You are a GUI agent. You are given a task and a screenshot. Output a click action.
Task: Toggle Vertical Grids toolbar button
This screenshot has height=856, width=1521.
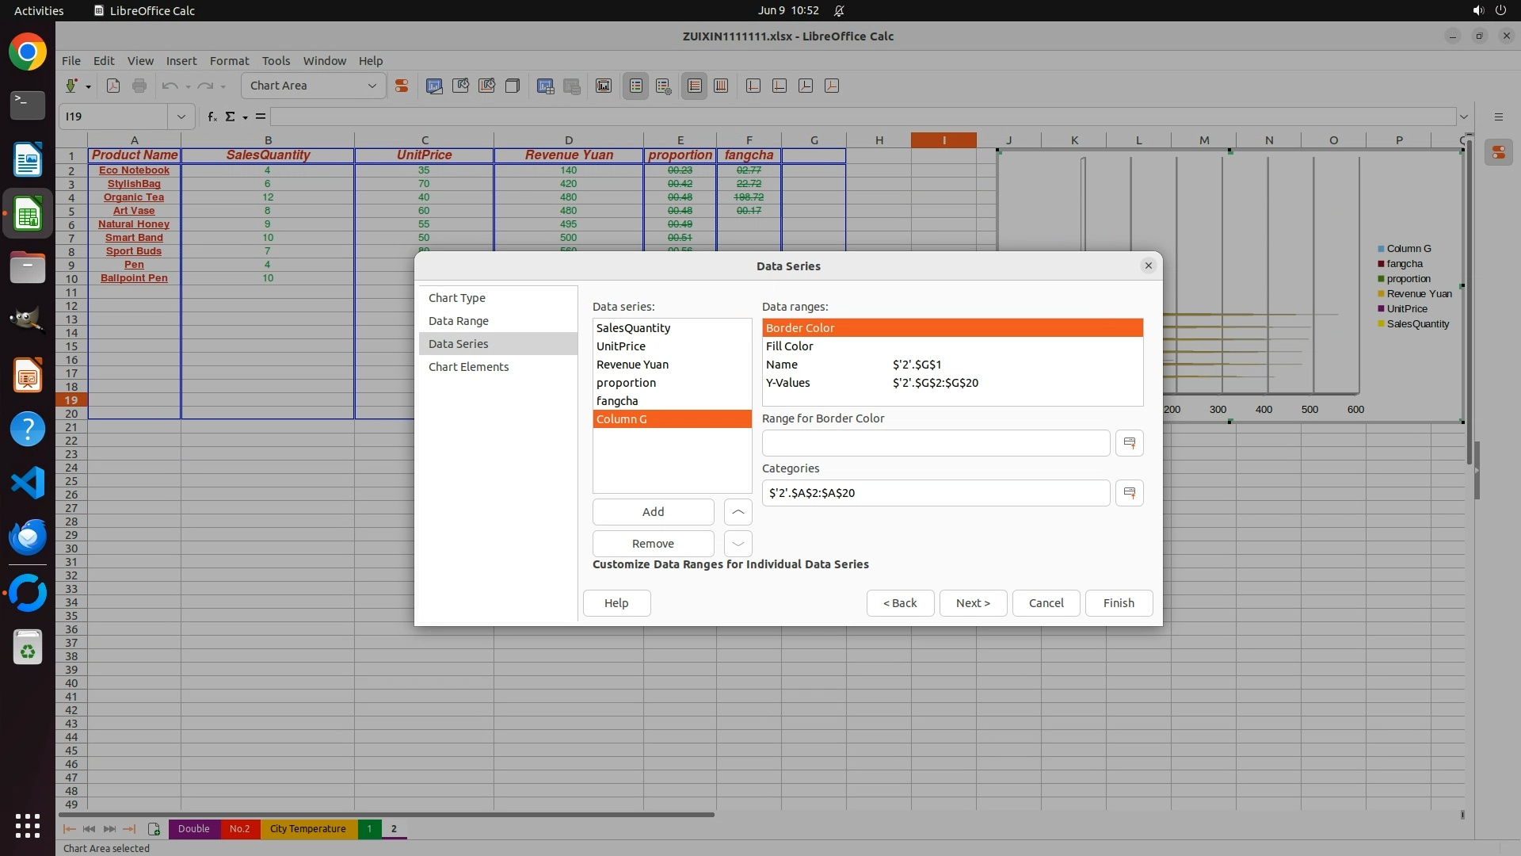[x=721, y=86]
